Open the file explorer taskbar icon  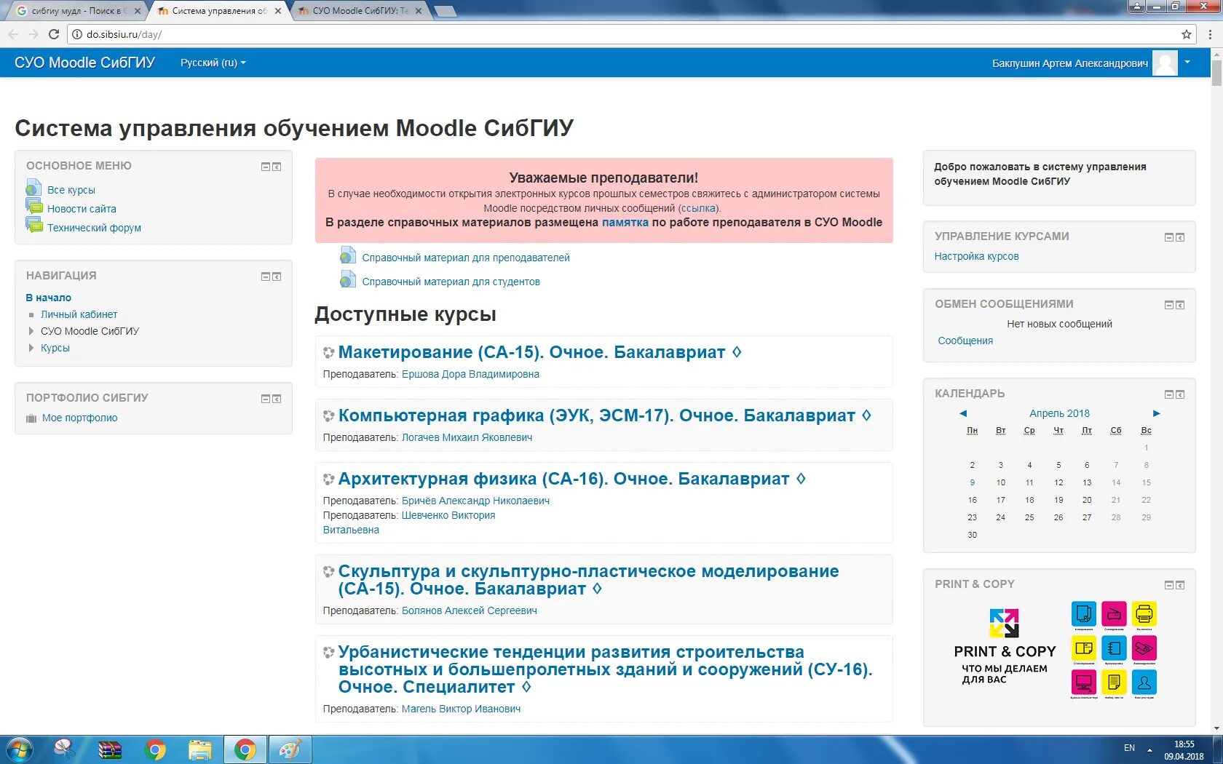pyautogui.click(x=199, y=749)
